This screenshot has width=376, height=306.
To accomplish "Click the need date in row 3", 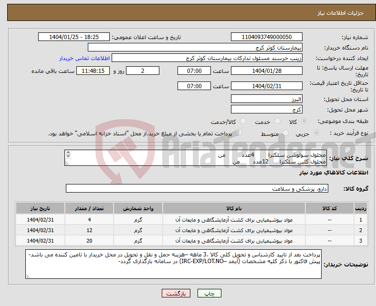I will 40,241.
